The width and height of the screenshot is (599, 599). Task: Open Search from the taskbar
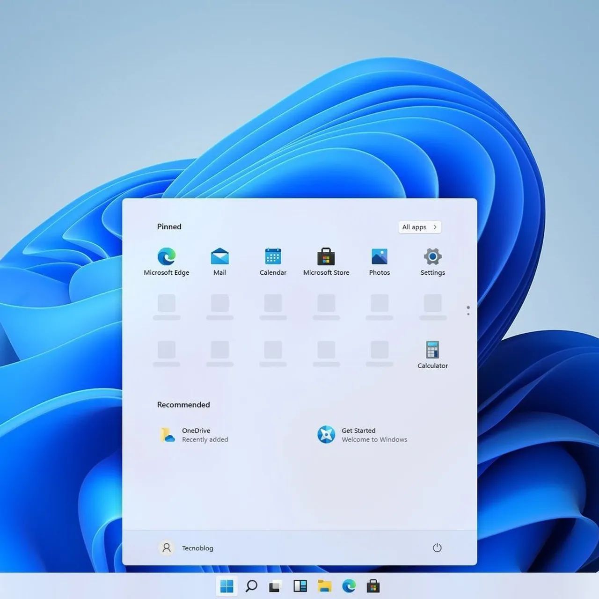pyautogui.click(x=251, y=586)
